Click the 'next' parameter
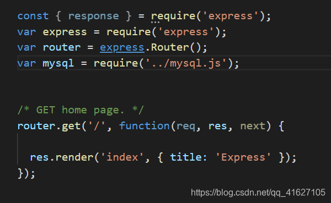Viewport: 331px width, 203px height. click(x=253, y=126)
